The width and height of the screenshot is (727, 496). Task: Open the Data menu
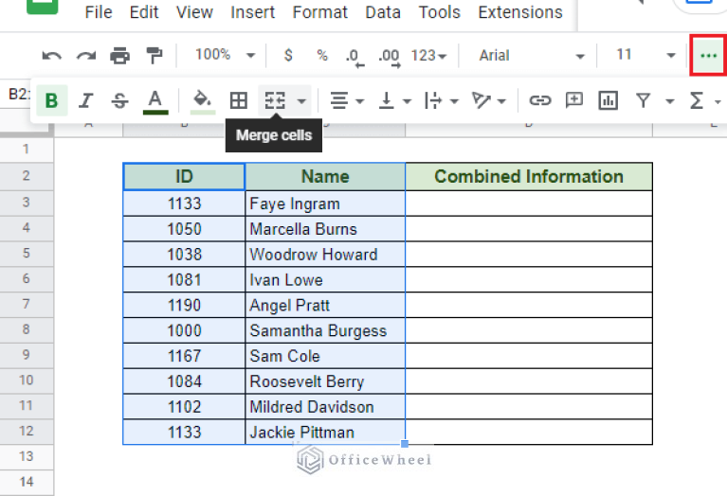383,12
